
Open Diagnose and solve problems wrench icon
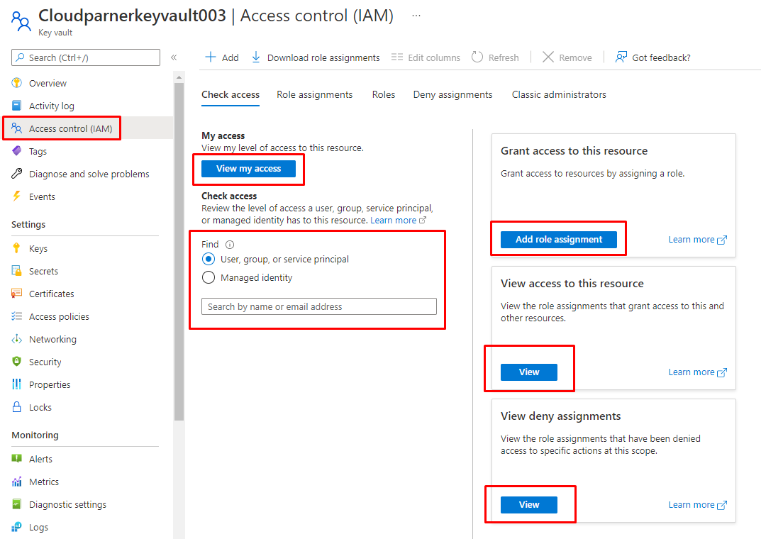click(x=17, y=174)
